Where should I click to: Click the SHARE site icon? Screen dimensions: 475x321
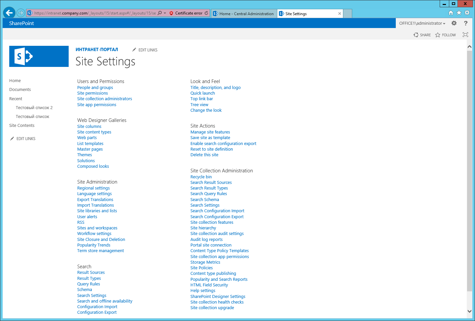pyautogui.click(x=422, y=35)
